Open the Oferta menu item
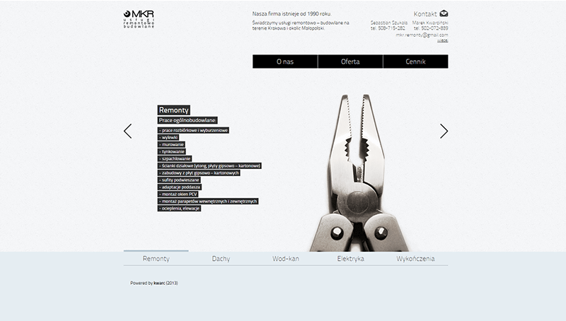Screen dimensions: 566x321 [350, 62]
